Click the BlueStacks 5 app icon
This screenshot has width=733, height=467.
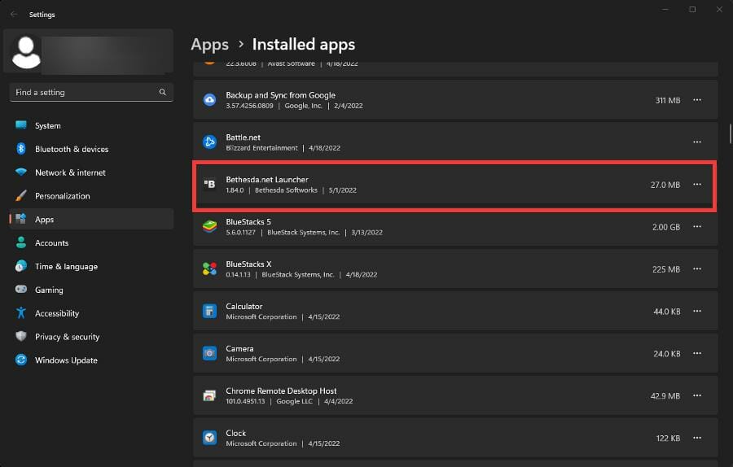click(209, 226)
